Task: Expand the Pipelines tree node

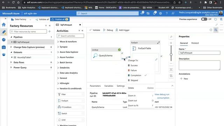Action: pyautogui.click(x=11, y=37)
